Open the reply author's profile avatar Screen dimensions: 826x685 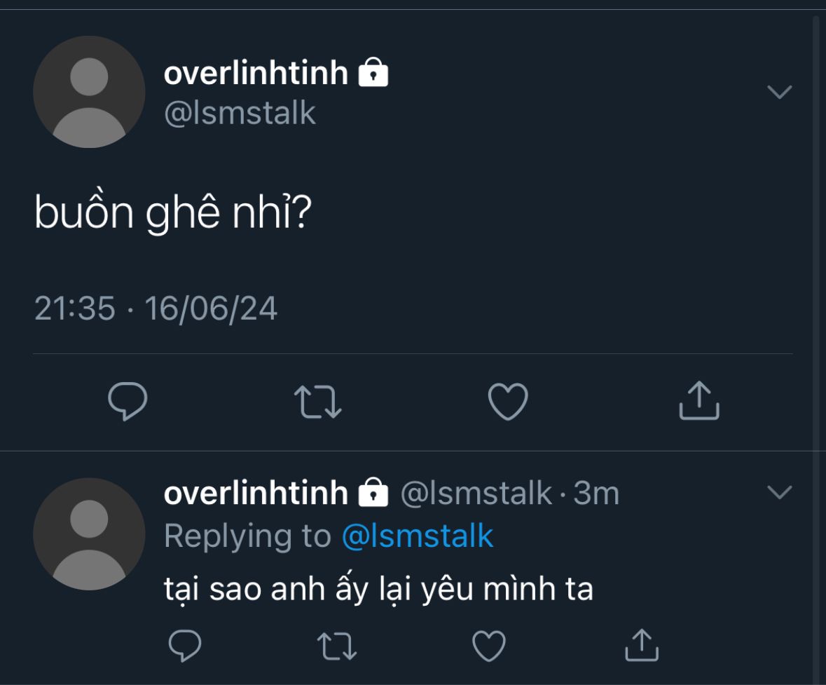pyautogui.click(x=89, y=534)
